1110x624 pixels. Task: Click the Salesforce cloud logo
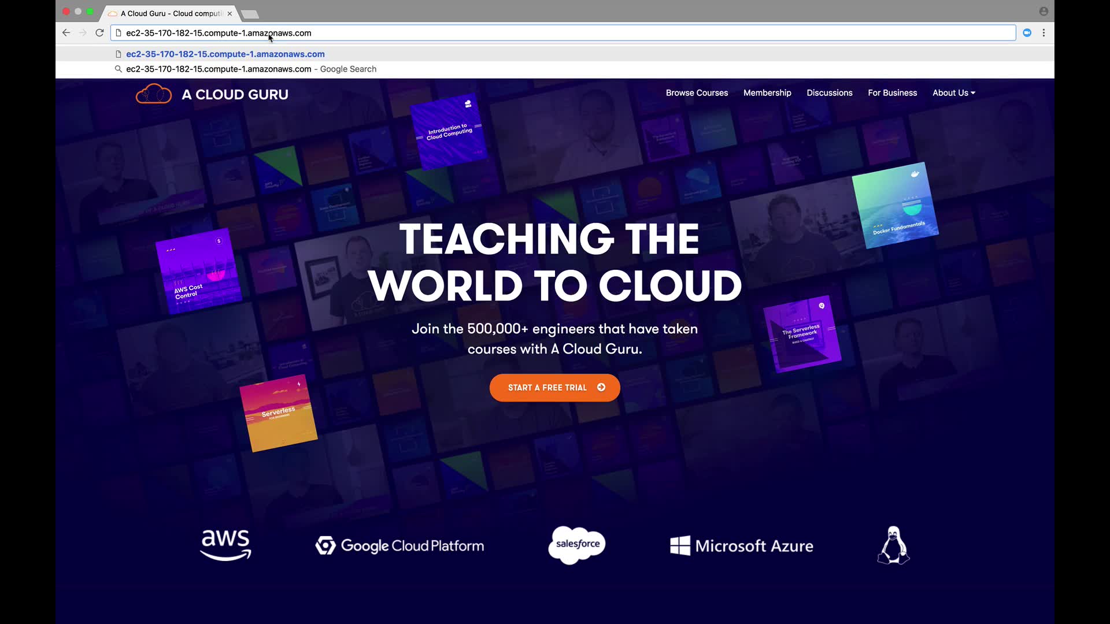pyautogui.click(x=577, y=544)
